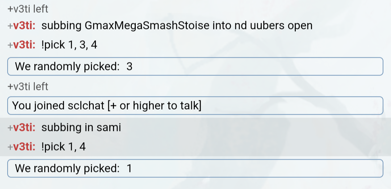Select the 'We randomly picked: 1' result box
391x189 pixels.
pos(195,168)
